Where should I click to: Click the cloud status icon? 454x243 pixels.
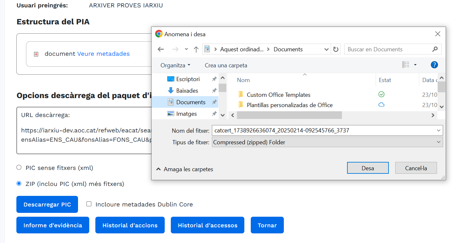381,105
